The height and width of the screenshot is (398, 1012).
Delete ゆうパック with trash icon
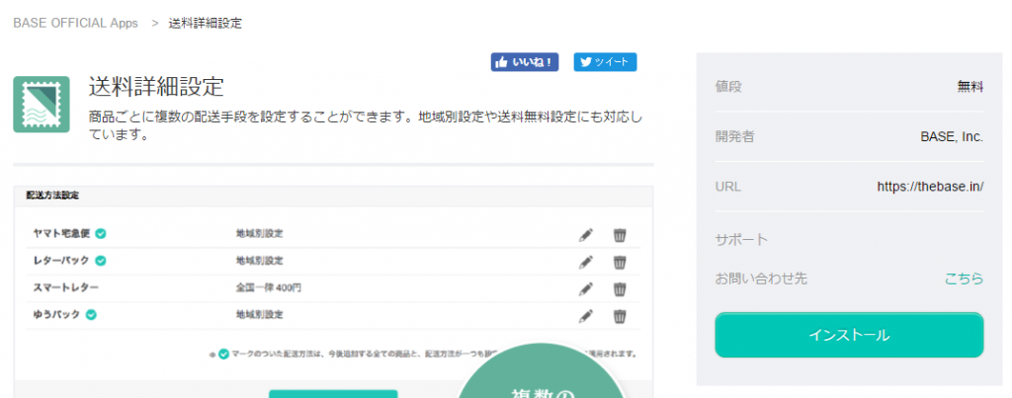(620, 316)
